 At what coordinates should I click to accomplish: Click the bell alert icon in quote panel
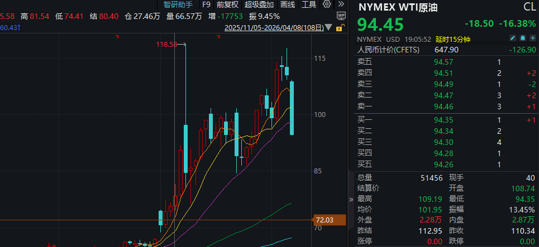tap(523, 38)
